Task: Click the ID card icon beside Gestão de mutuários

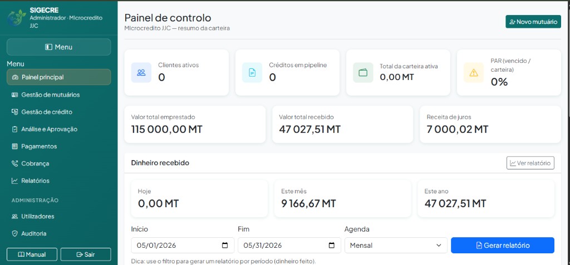Action: (x=15, y=95)
